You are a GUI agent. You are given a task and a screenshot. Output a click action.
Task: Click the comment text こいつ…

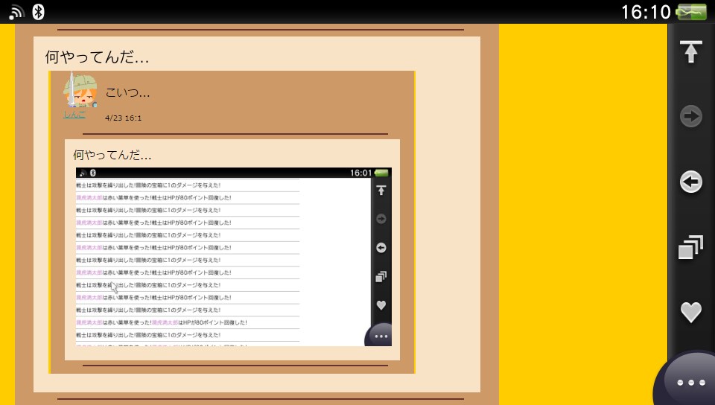click(x=128, y=93)
